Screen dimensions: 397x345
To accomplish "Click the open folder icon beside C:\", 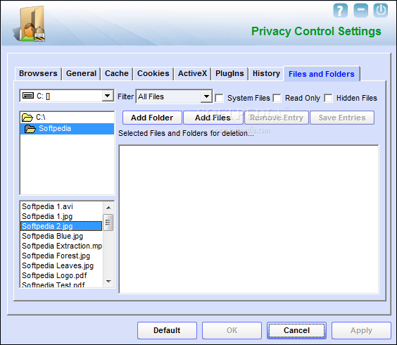I will click(27, 118).
